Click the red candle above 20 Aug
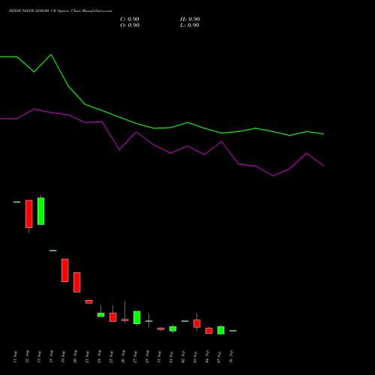 [x=77, y=282]
